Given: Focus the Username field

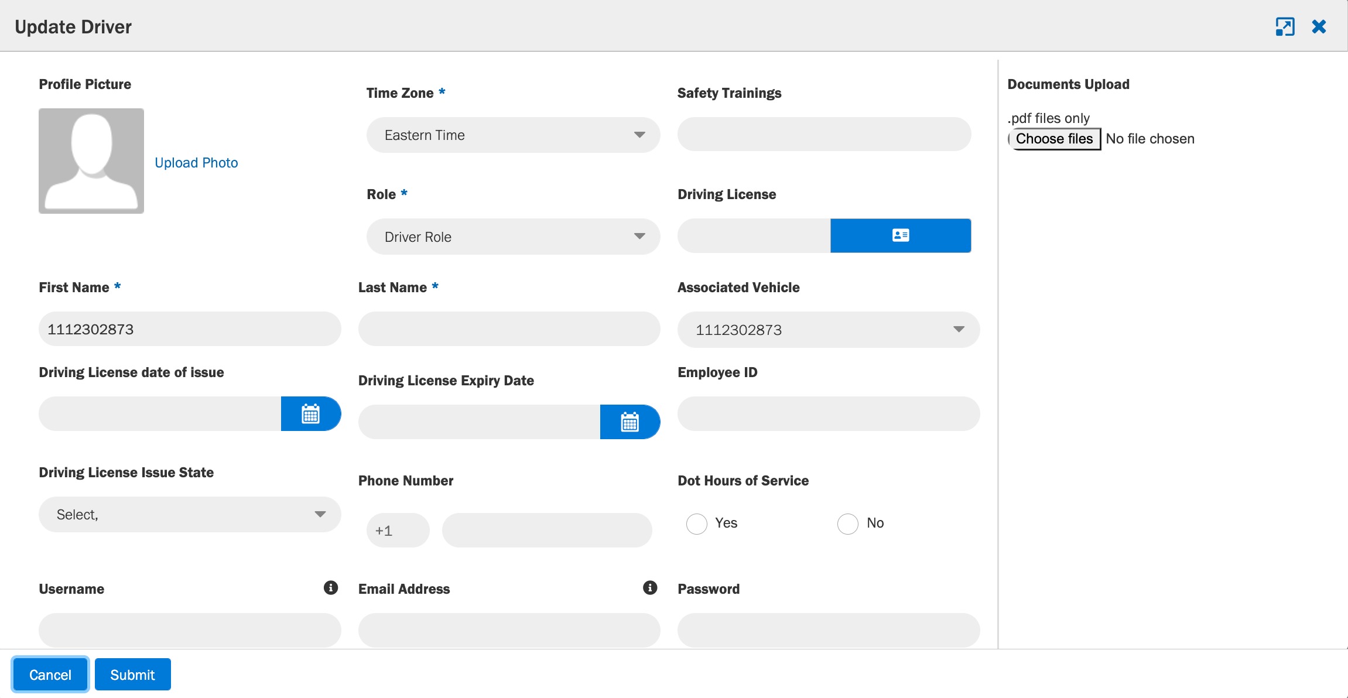Looking at the screenshot, I should pos(190,631).
